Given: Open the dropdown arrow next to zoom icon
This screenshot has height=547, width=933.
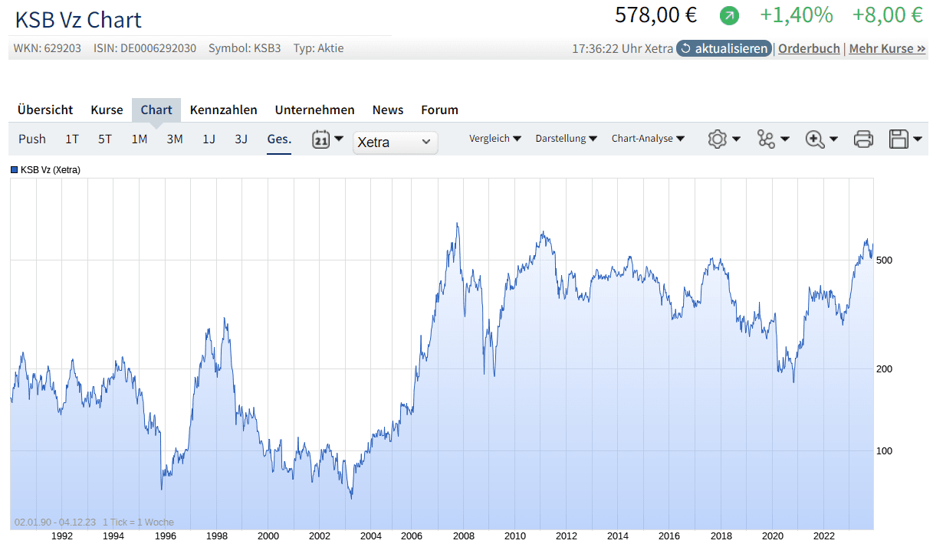Looking at the screenshot, I should click(x=834, y=139).
